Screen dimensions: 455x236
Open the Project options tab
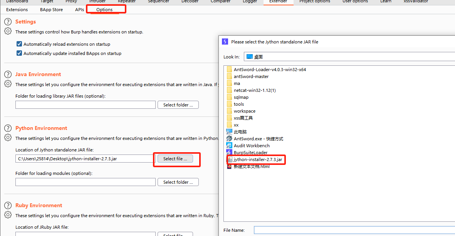click(314, 2)
